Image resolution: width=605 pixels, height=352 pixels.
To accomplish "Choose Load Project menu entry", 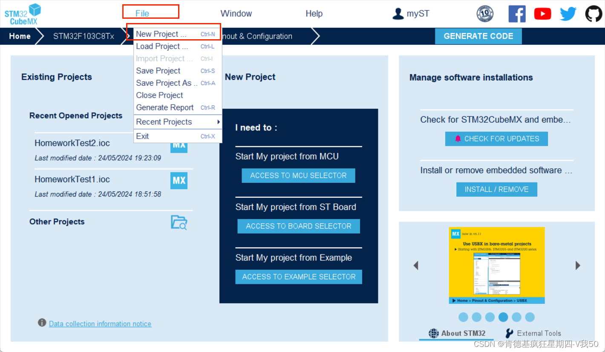I will pyautogui.click(x=178, y=46).
